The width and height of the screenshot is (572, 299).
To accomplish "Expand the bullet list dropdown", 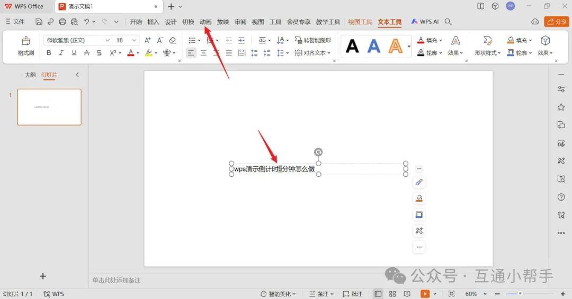I will pos(199,40).
